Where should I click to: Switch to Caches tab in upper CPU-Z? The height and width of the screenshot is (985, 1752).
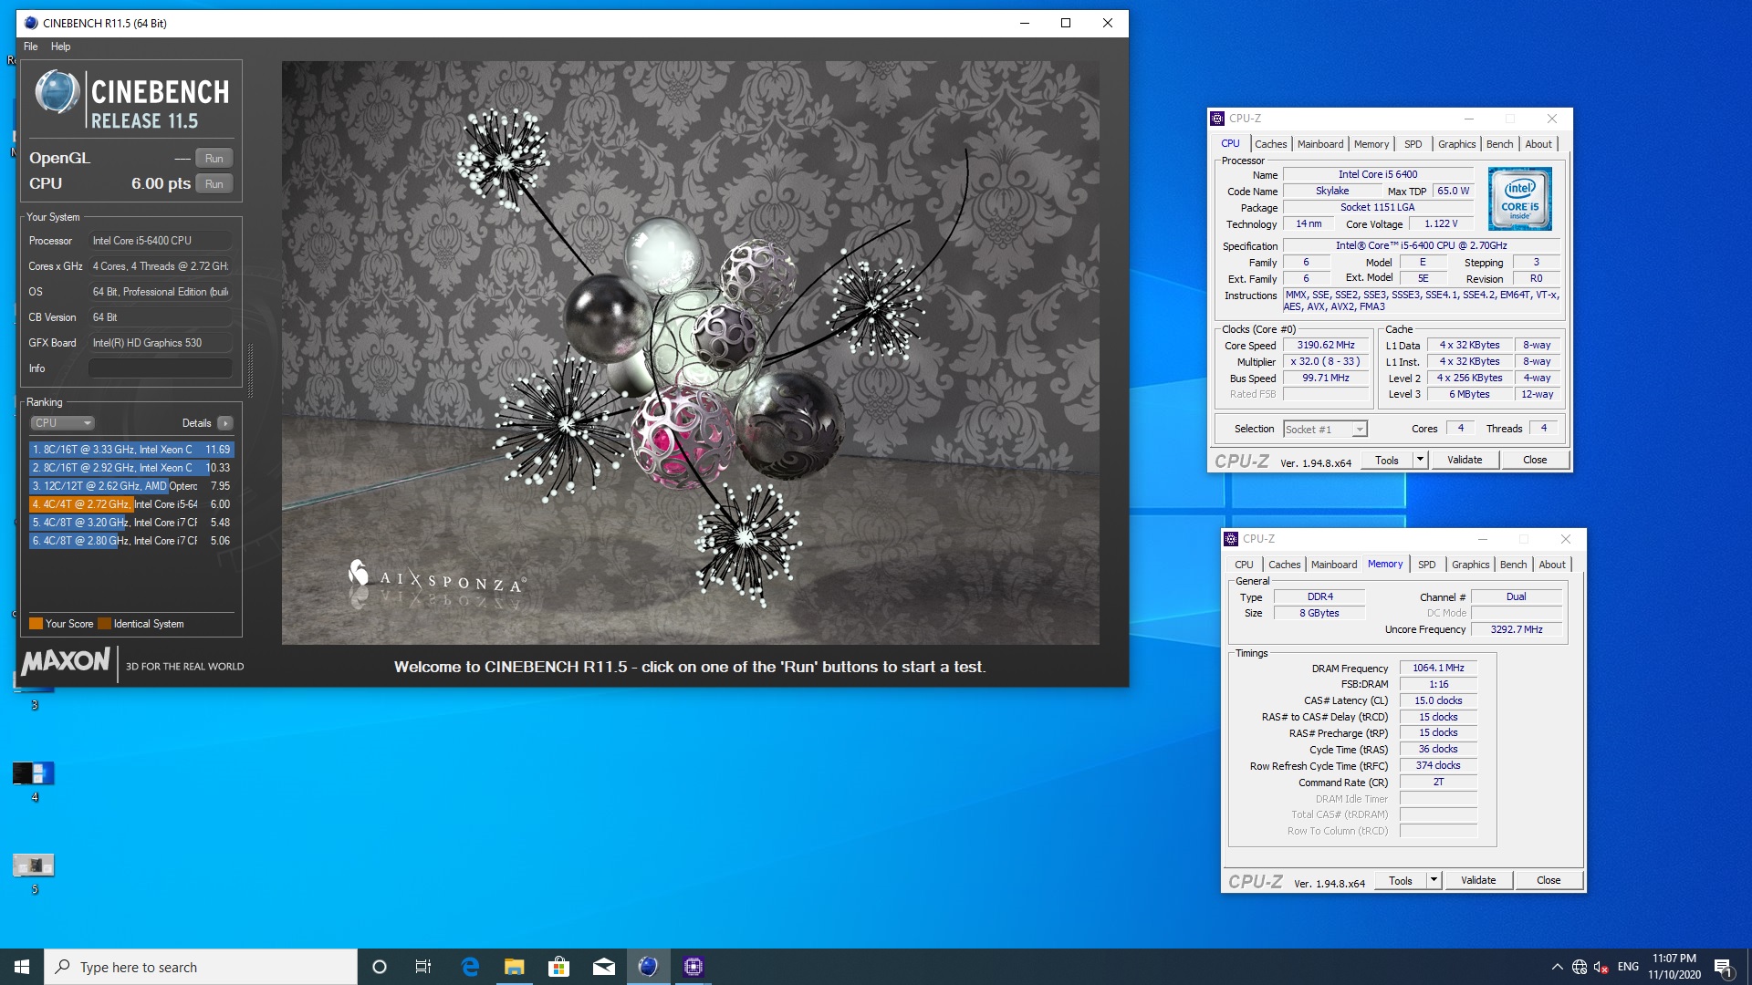point(1270,144)
